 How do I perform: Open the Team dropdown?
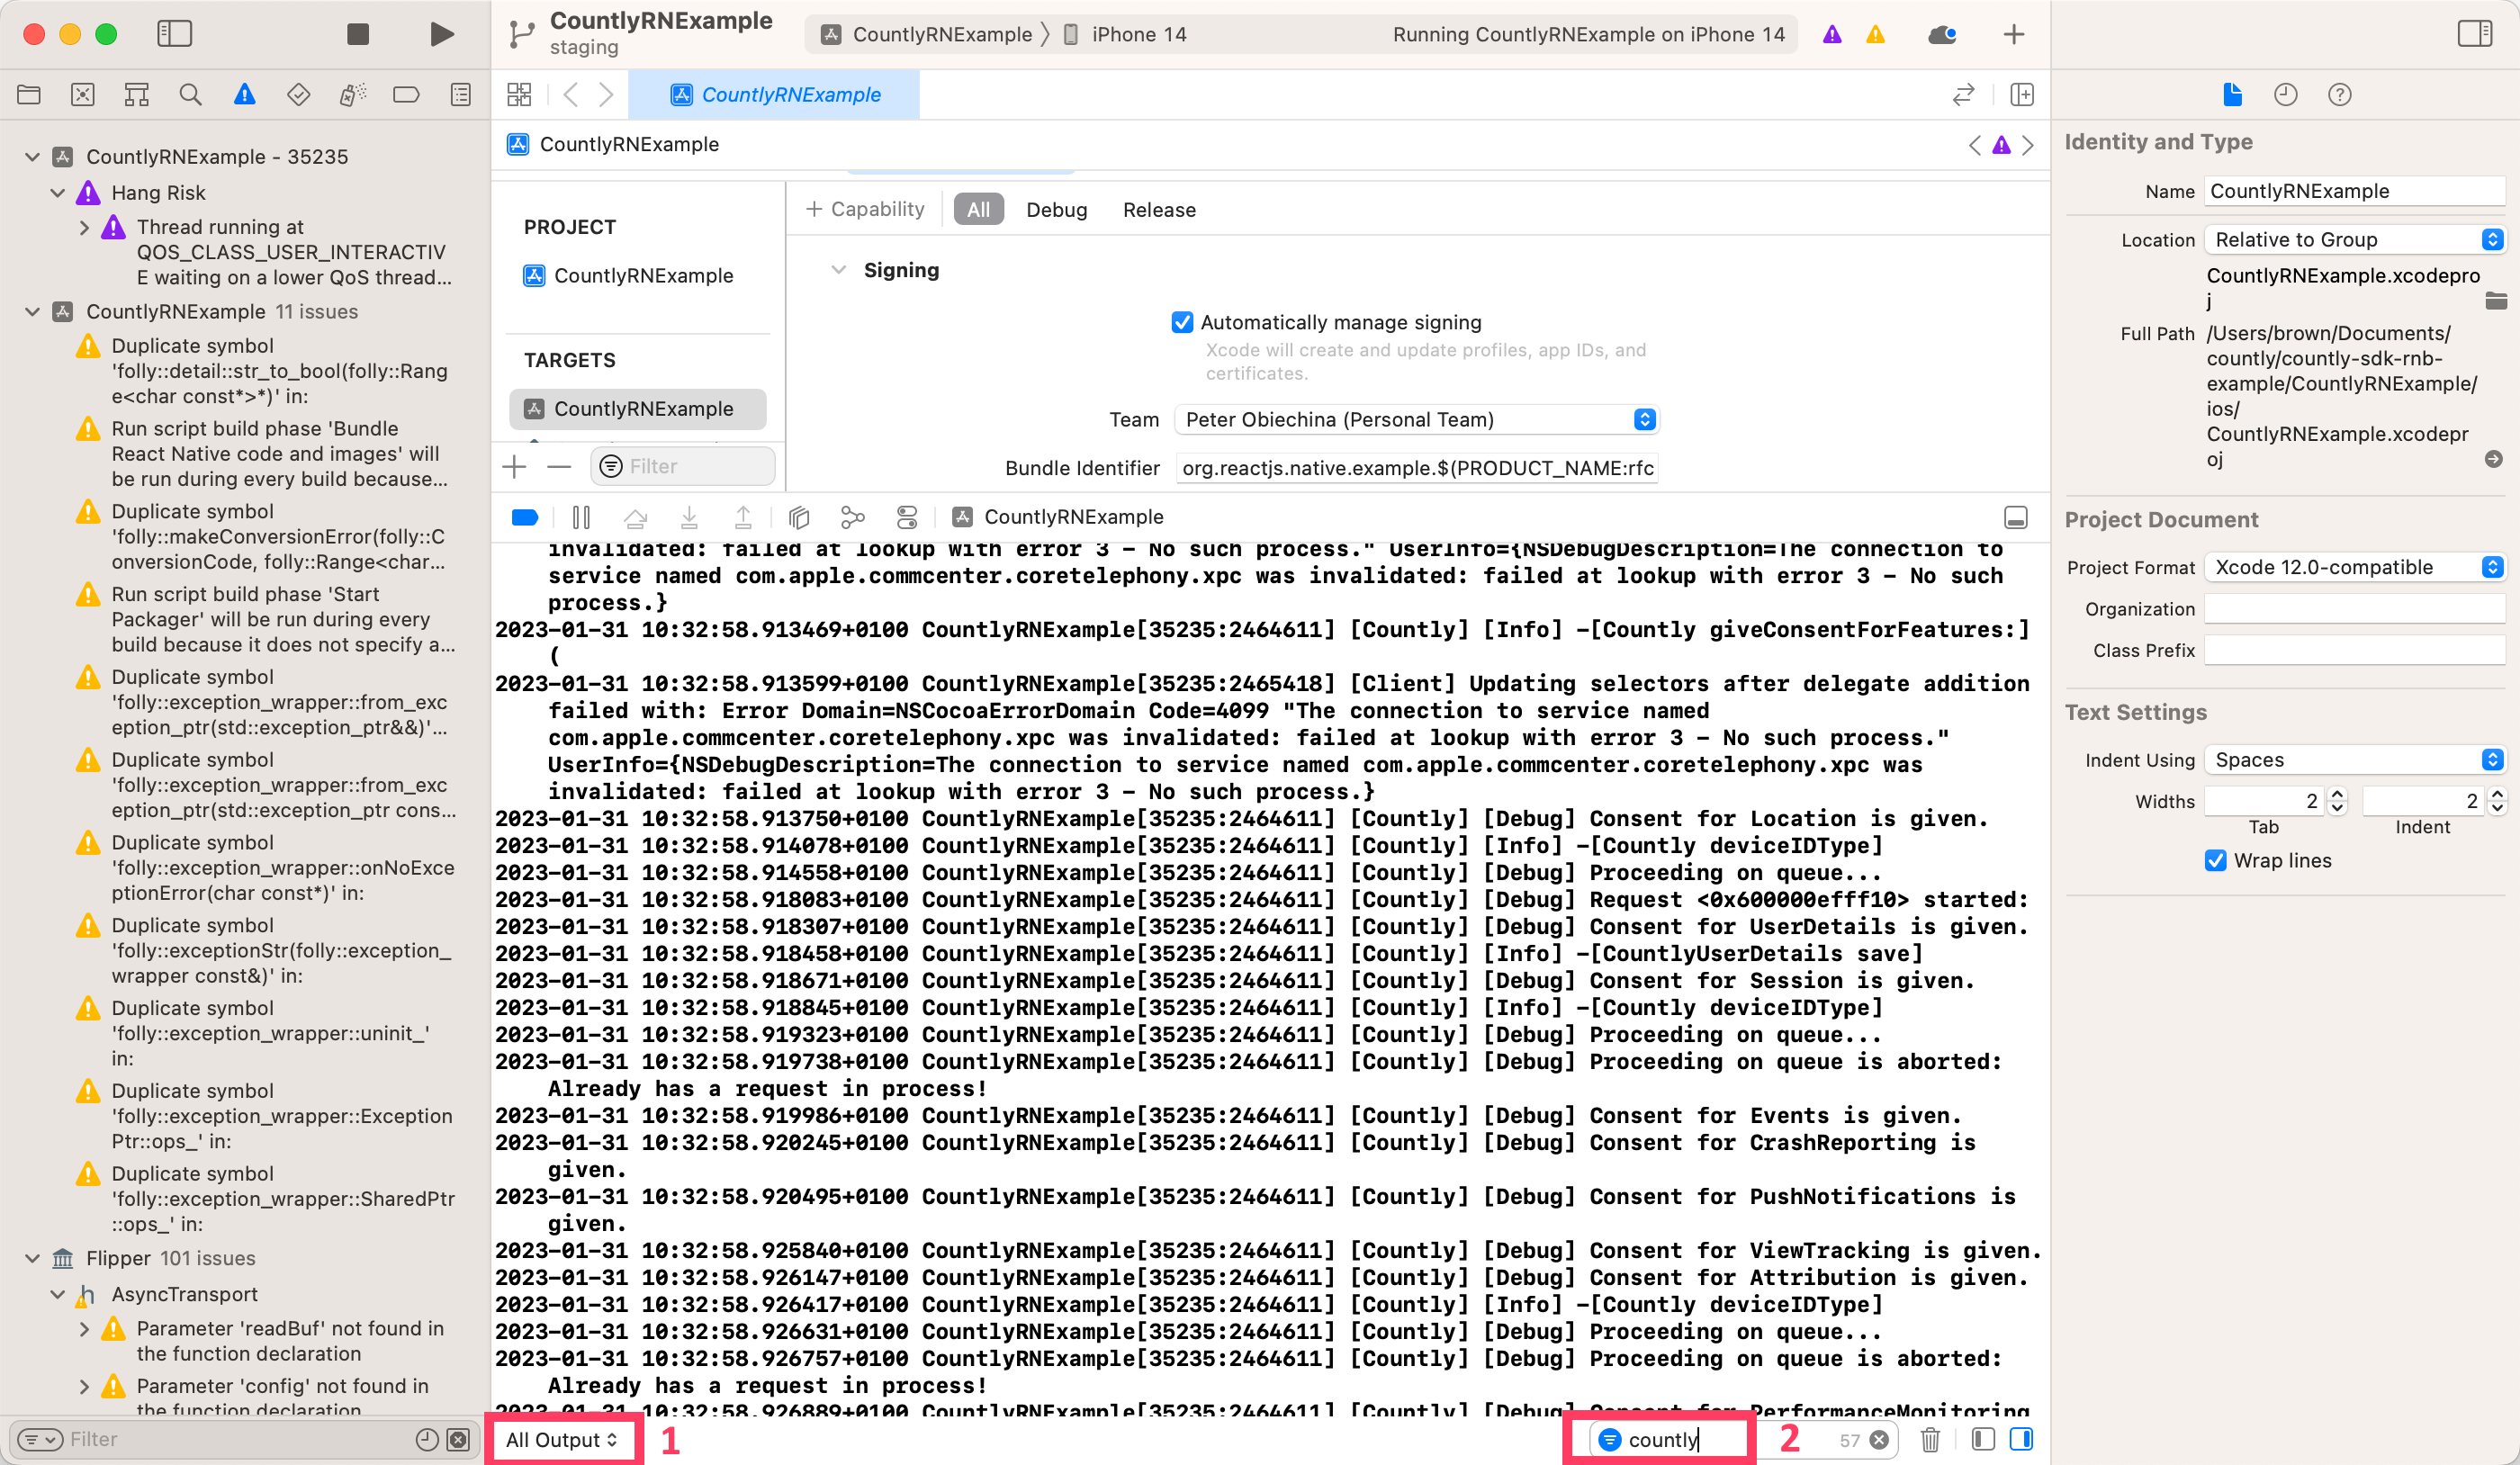click(1417, 420)
